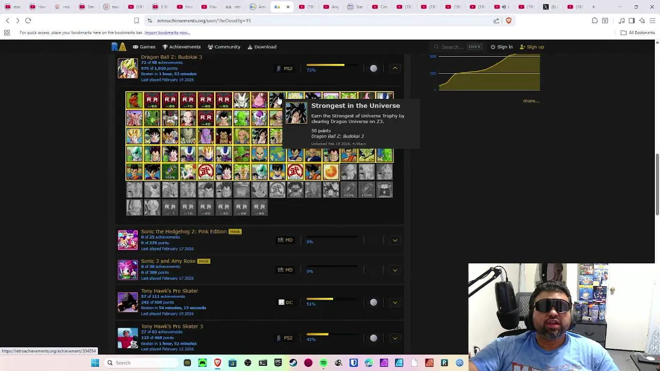Open the Community menu

pyautogui.click(x=224, y=47)
